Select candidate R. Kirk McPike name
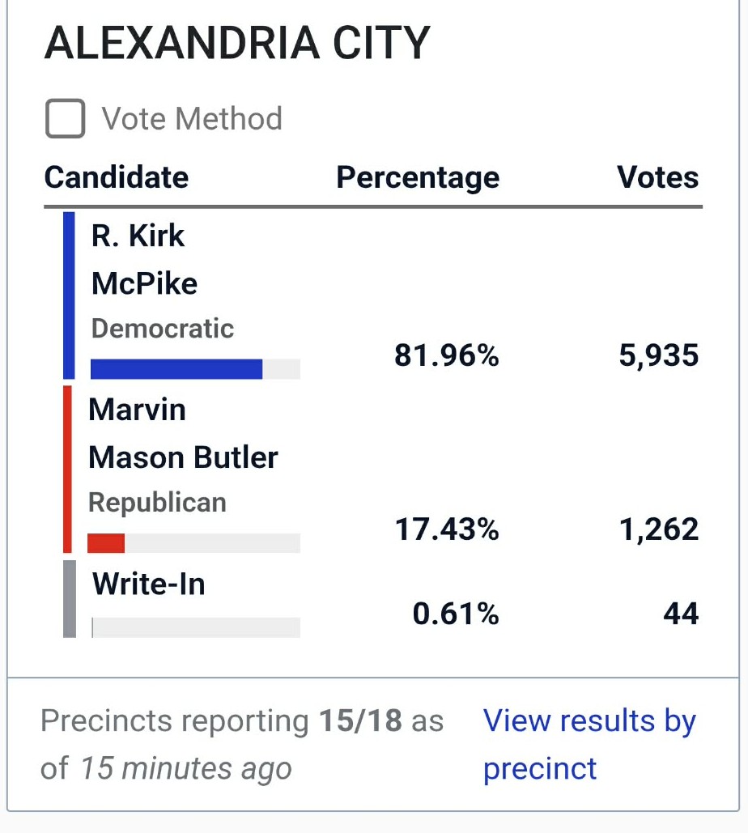 (x=144, y=259)
